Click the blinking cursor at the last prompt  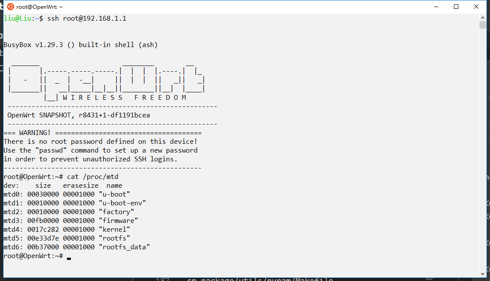[69, 258]
